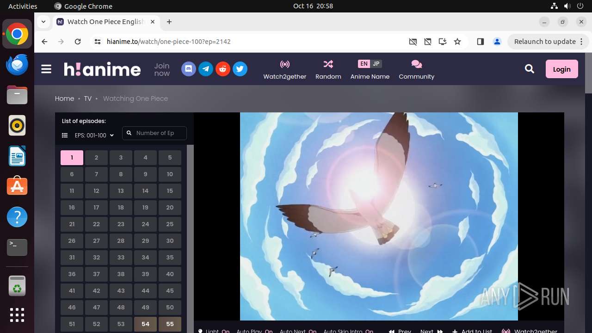Select episode 12
The height and width of the screenshot is (333, 592).
[96, 191]
